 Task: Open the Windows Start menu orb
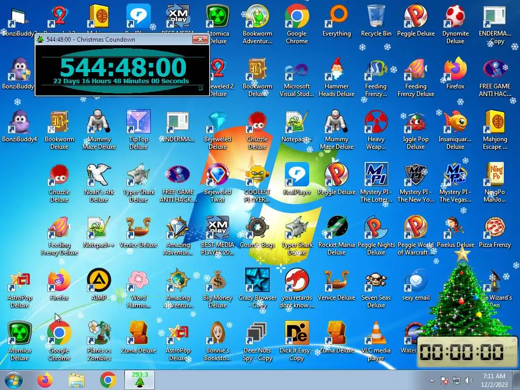coord(14,380)
